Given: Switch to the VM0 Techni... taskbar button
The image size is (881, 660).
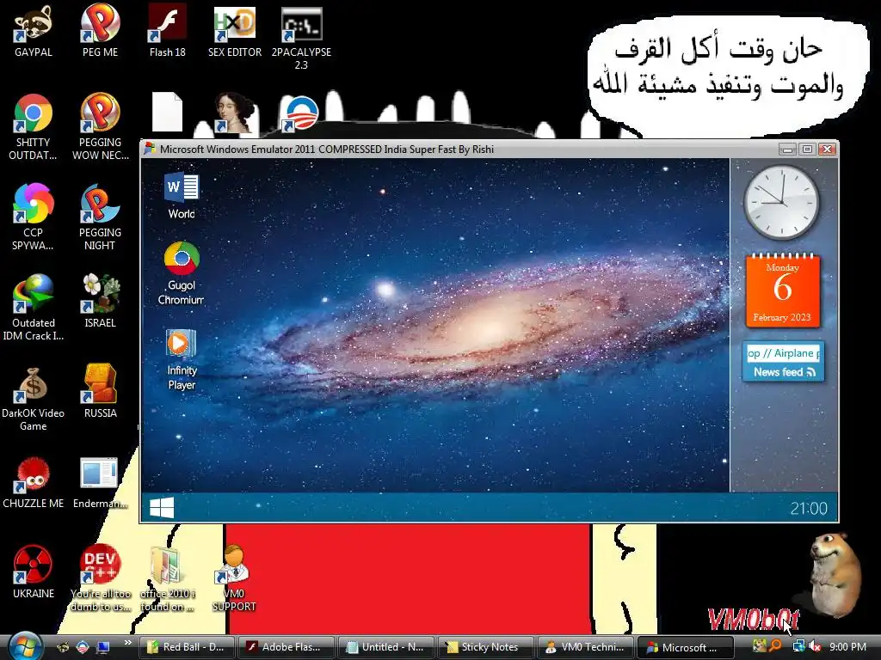Looking at the screenshot, I should pyautogui.click(x=586, y=647).
